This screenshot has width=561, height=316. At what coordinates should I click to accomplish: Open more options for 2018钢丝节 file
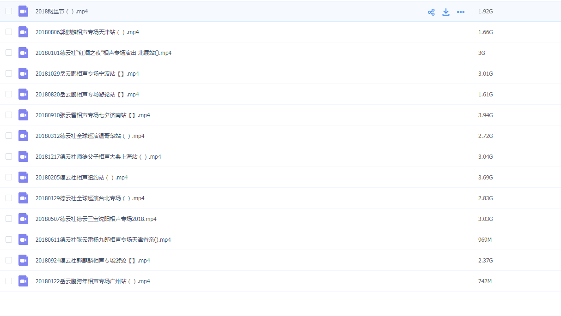tap(461, 12)
